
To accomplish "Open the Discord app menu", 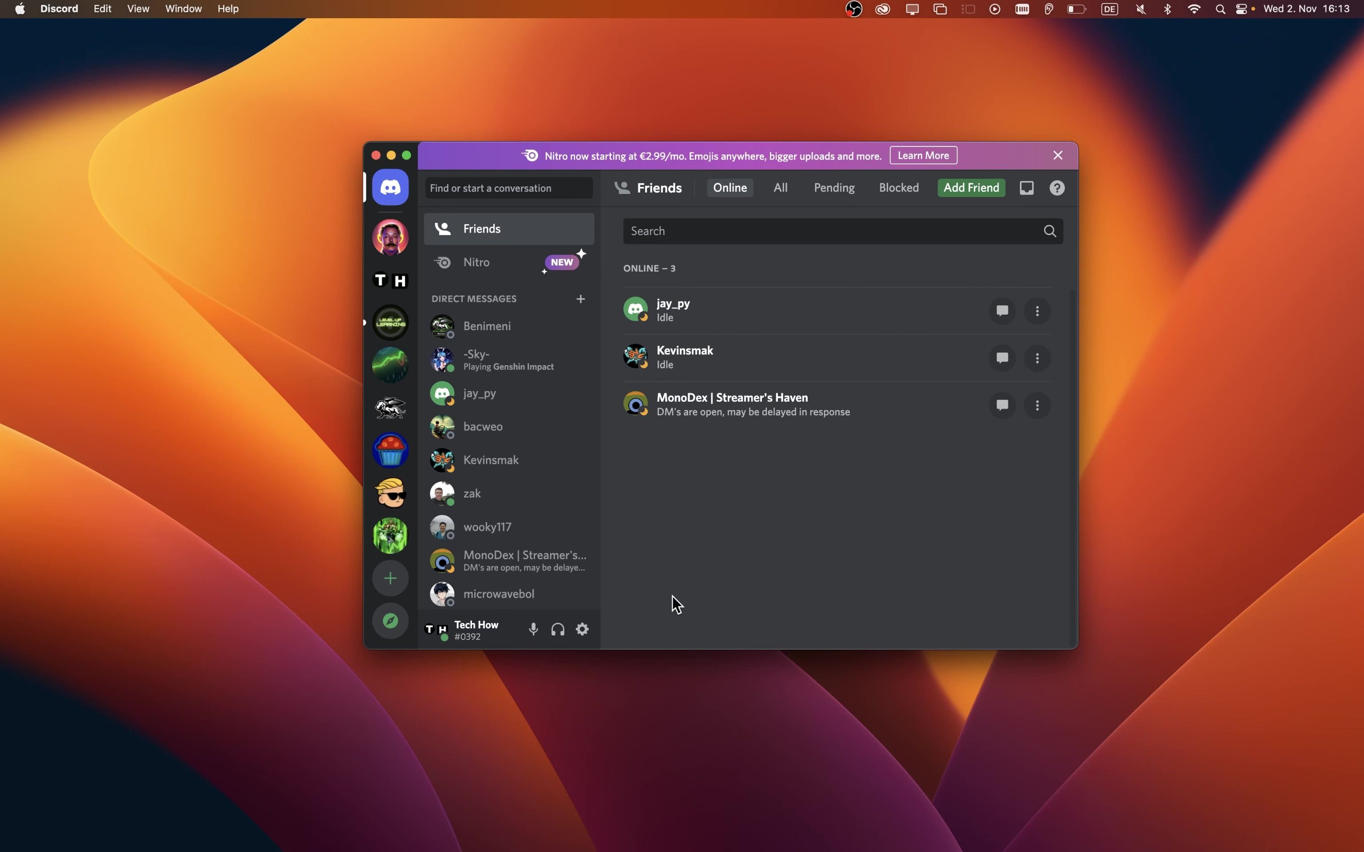I will (59, 9).
